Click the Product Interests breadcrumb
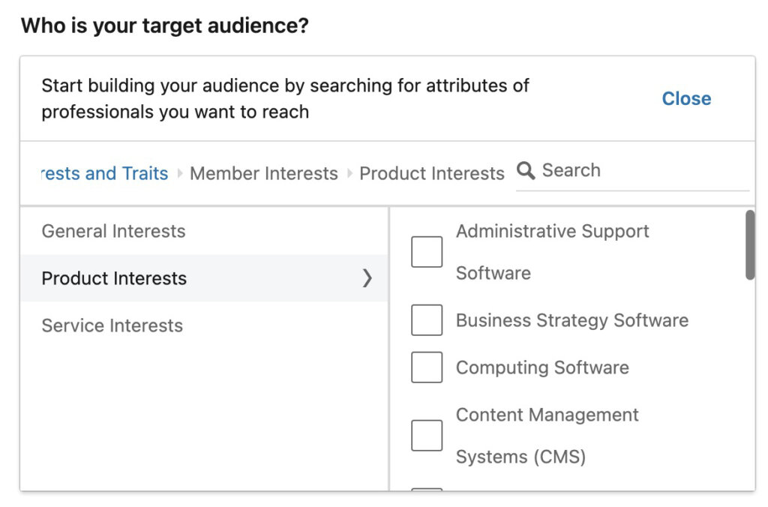 coord(431,173)
